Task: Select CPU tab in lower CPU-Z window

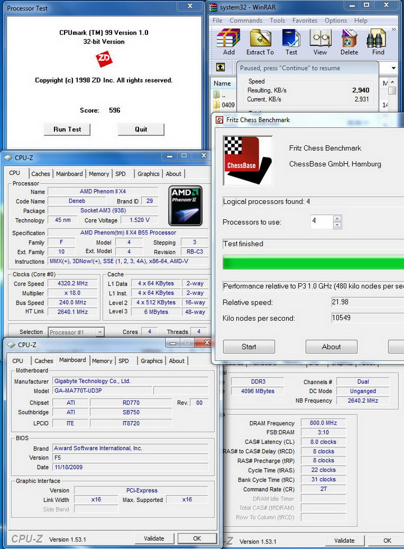Action: 18,361
